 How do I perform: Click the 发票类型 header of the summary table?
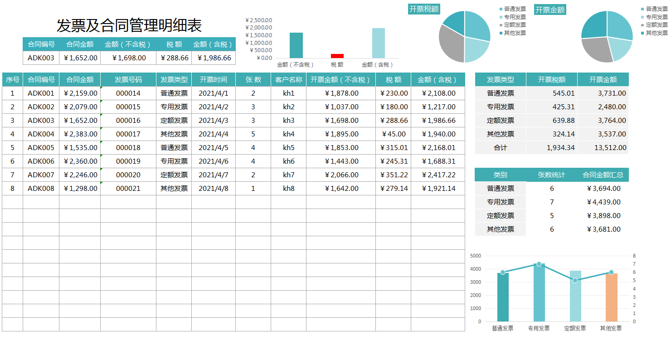[x=500, y=79]
